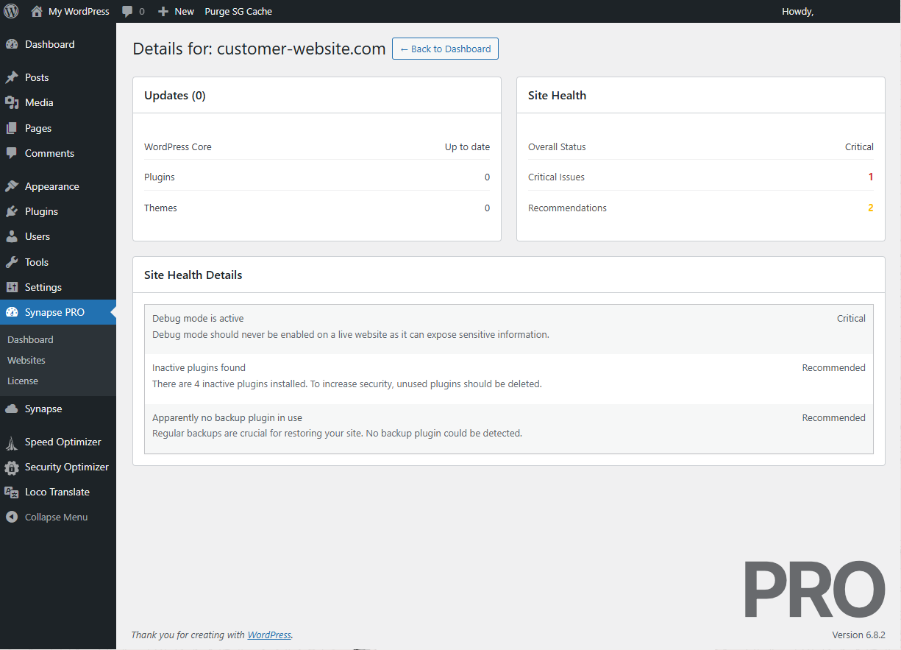The height and width of the screenshot is (650, 901).
Task: Click the Security Optimizer gear icon
Action: click(12, 467)
